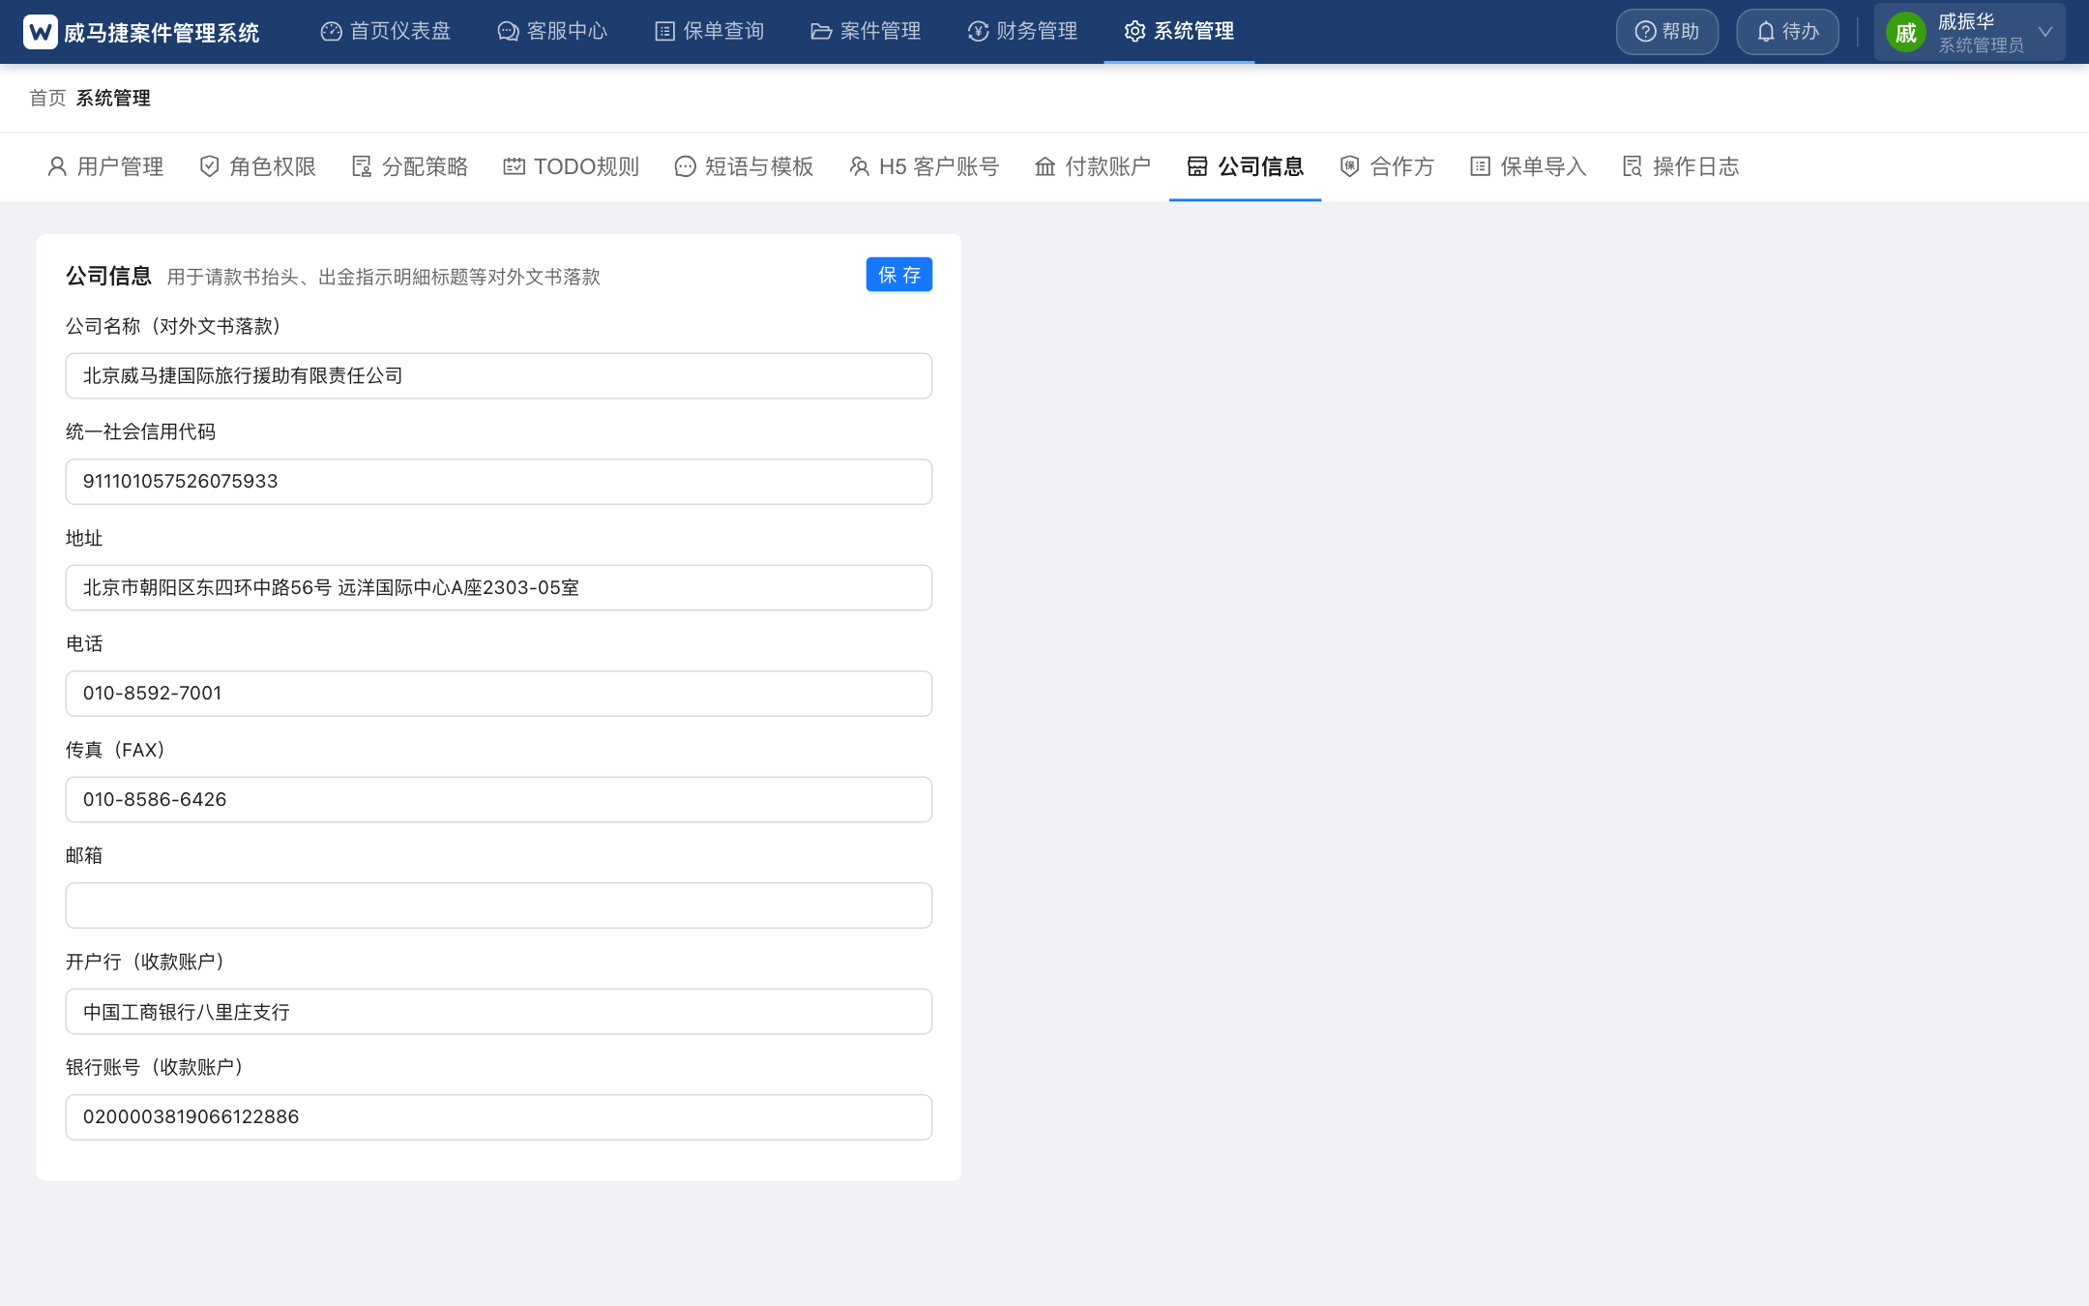Click the 开户行 field with 中国工商银行八里庄支行

499,1011
